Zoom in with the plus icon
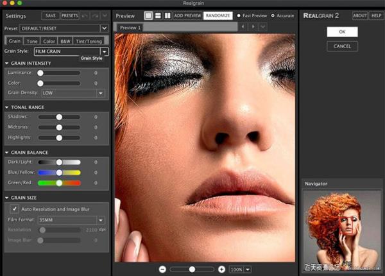The width and height of the screenshot is (385, 276). pos(222,269)
